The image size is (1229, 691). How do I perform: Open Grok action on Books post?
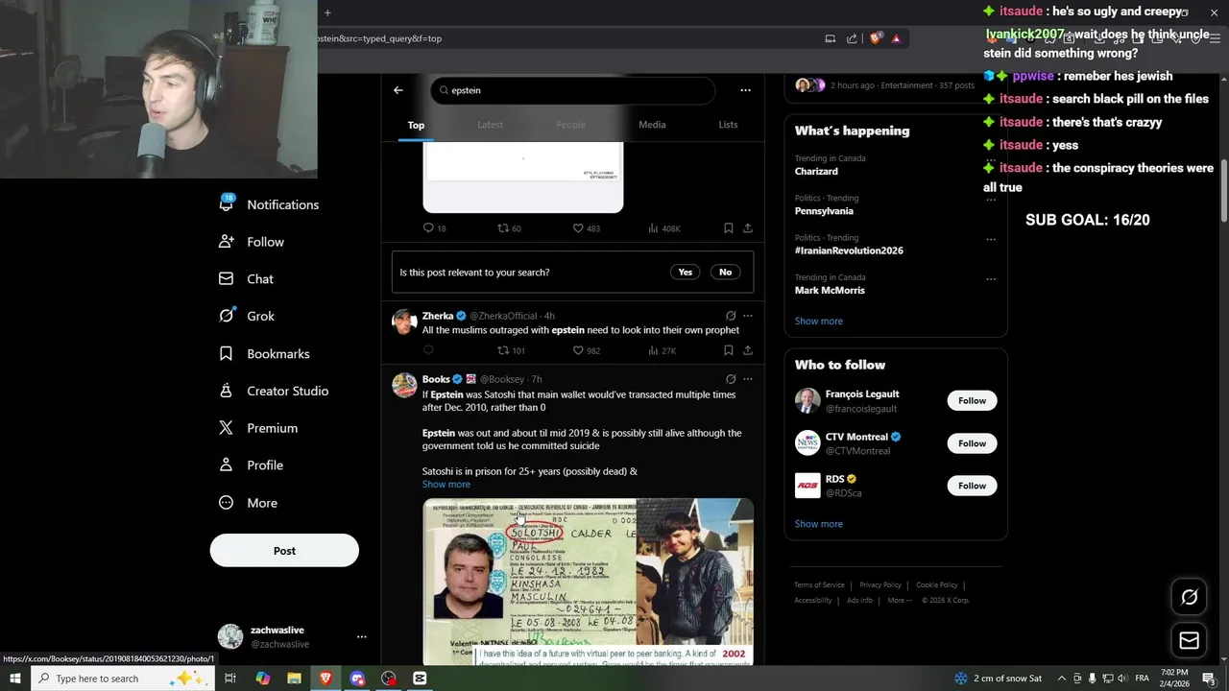(731, 379)
